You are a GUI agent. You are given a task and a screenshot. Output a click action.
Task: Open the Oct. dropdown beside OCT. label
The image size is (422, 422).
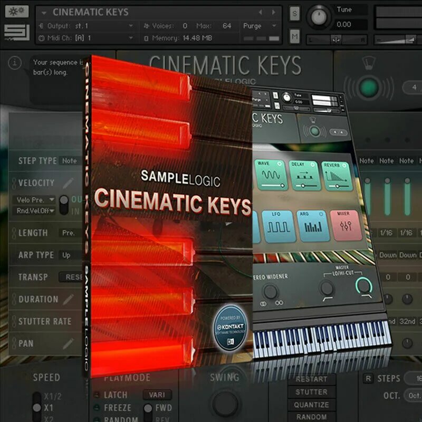pos(413,395)
